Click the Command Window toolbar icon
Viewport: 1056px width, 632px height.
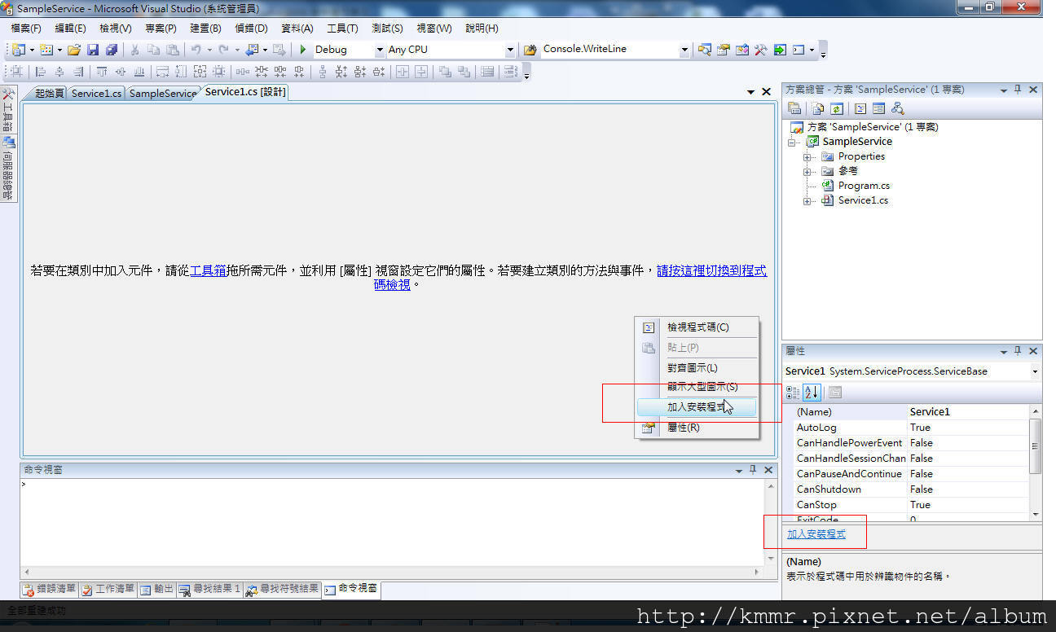pyautogui.click(x=799, y=50)
